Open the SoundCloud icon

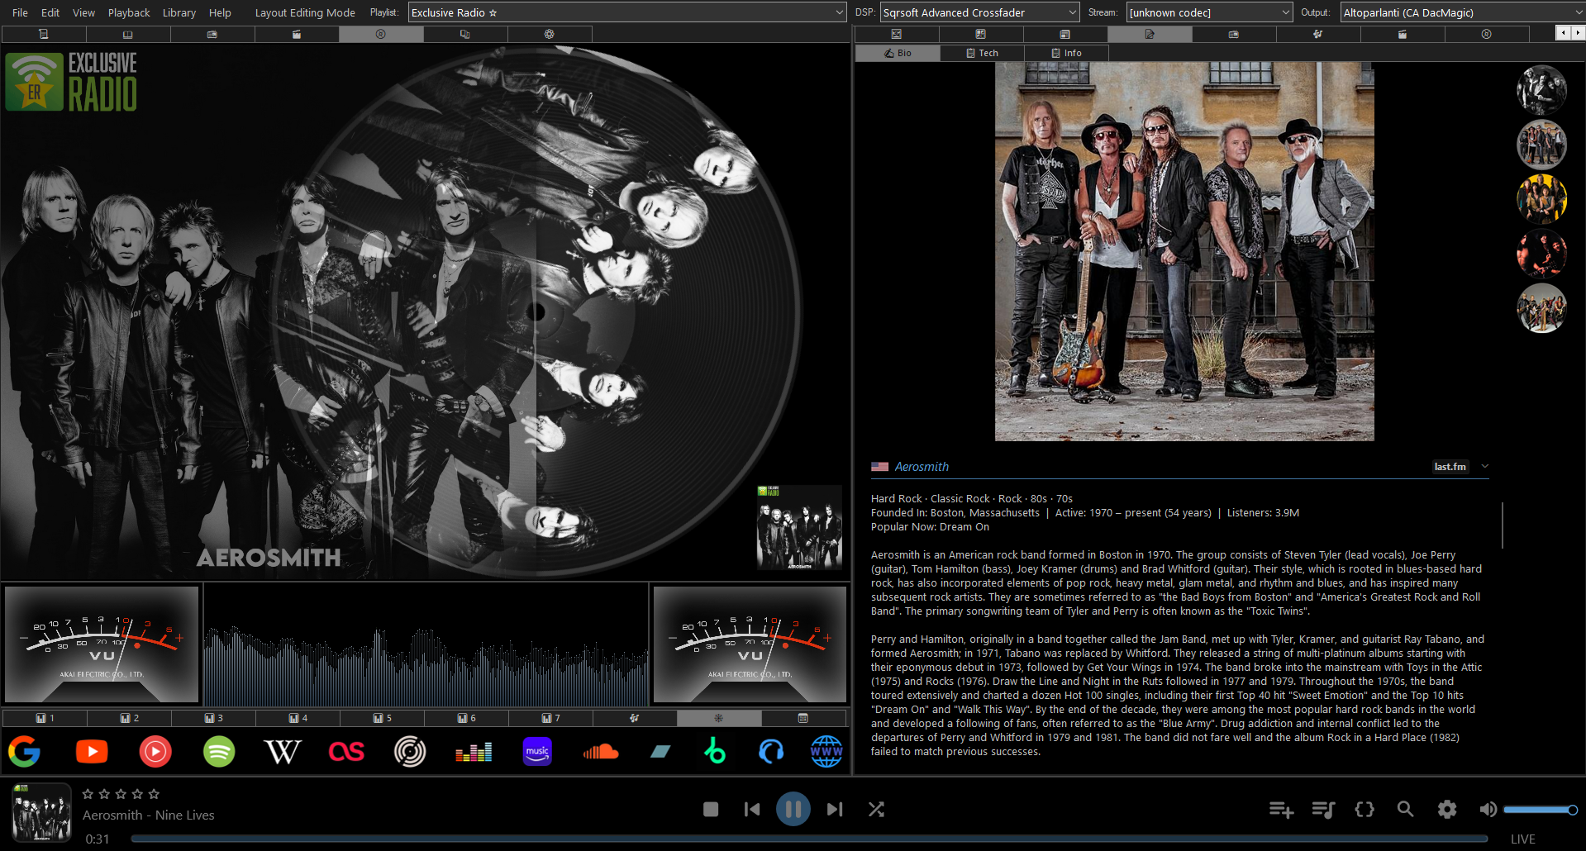(x=601, y=751)
